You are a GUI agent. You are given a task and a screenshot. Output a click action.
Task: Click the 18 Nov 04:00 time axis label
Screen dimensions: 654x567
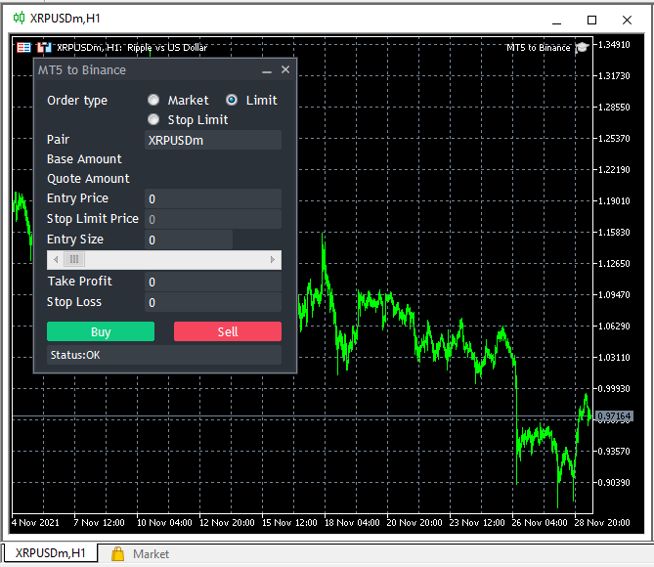[x=352, y=523]
